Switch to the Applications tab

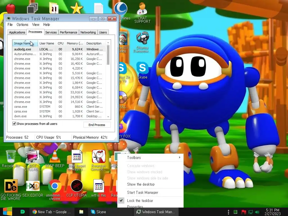click(17, 32)
